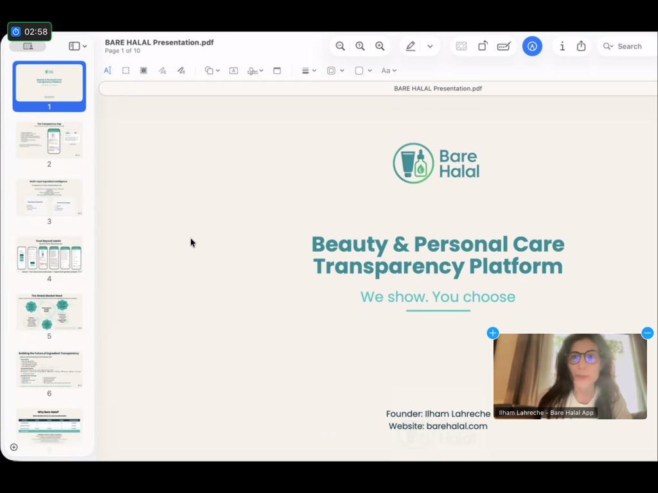Open the Why Bare Halal page thumbnail
Viewport: 658px width, 493px height.
(x=49, y=426)
